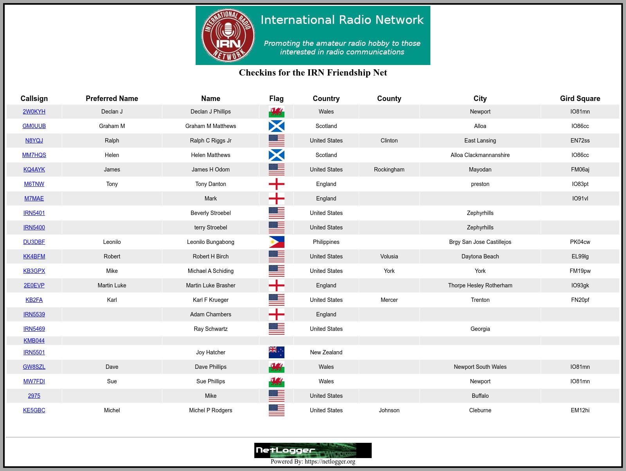Click the England flag in Tony Danton row

tap(276, 184)
